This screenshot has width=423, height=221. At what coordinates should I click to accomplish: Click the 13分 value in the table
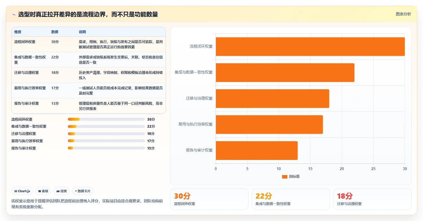click(55, 104)
